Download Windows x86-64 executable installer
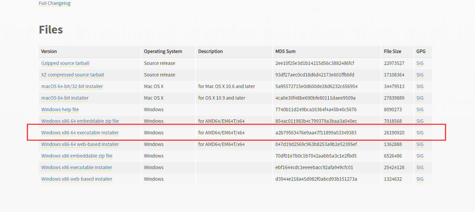Image resolution: width=475 pixels, height=212 pixels. point(80,133)
